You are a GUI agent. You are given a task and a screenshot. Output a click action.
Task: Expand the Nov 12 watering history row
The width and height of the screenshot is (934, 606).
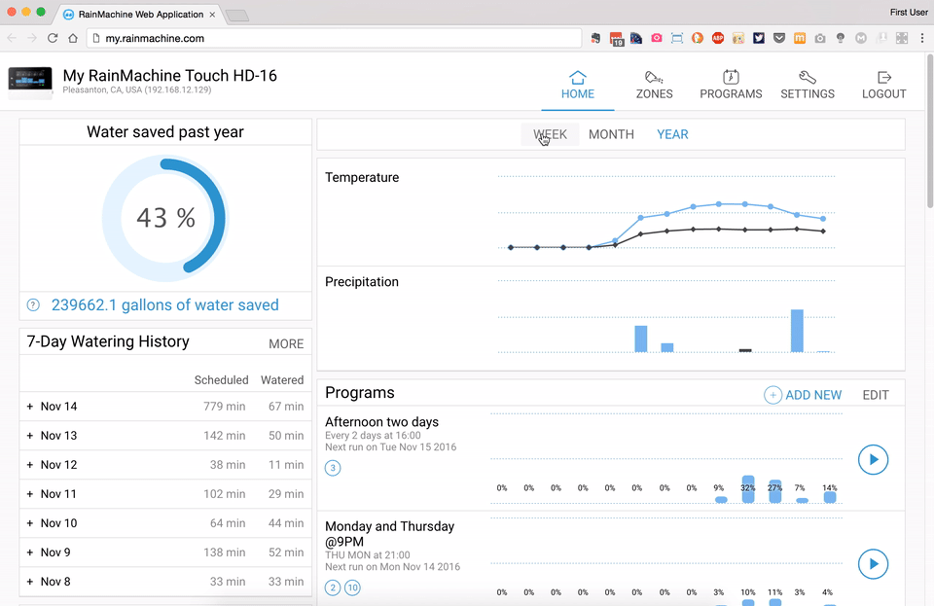point(165,465)
